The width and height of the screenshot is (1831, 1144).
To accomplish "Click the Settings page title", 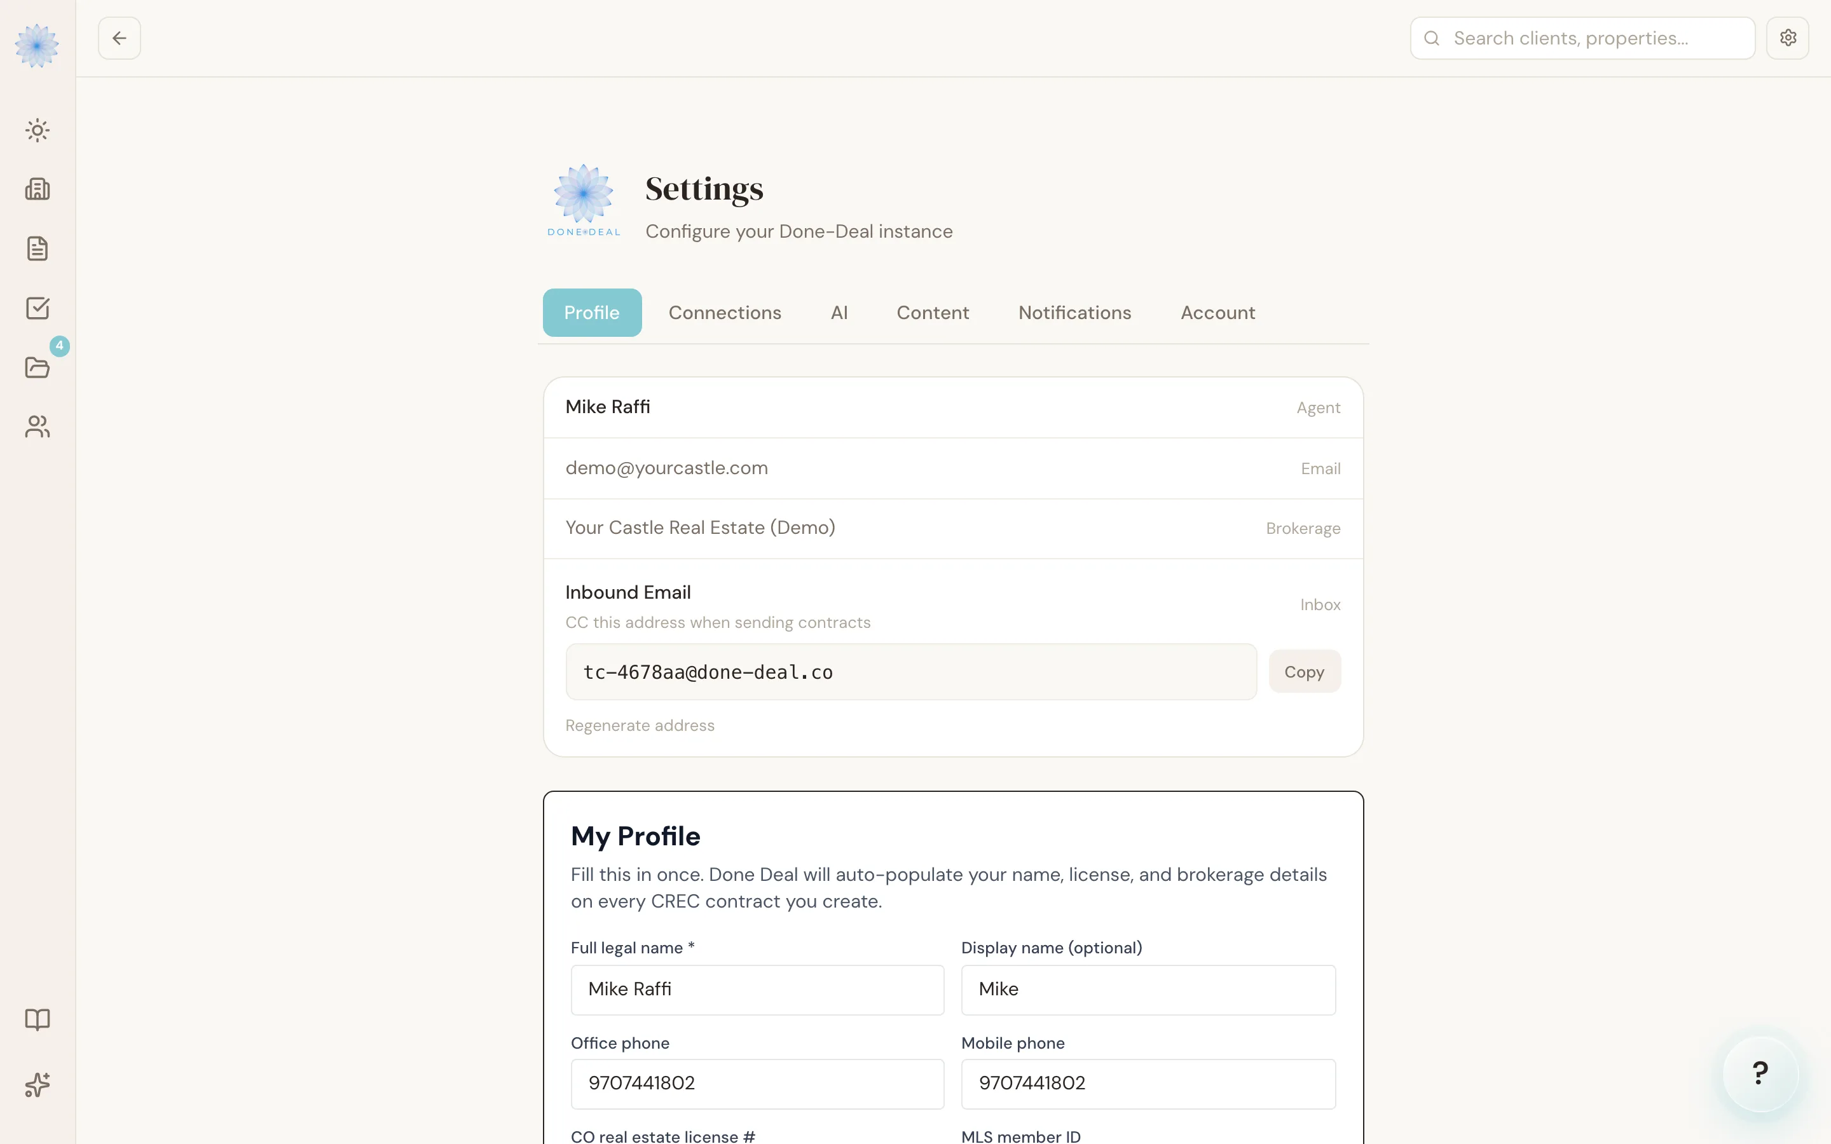I will (704, 189).
